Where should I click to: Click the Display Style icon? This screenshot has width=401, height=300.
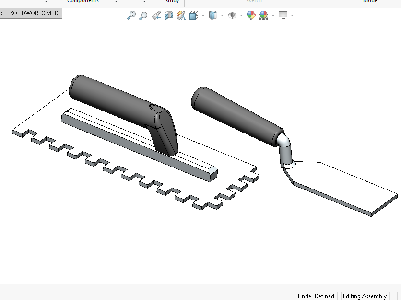pyautogui.click(x=213, y=15)
